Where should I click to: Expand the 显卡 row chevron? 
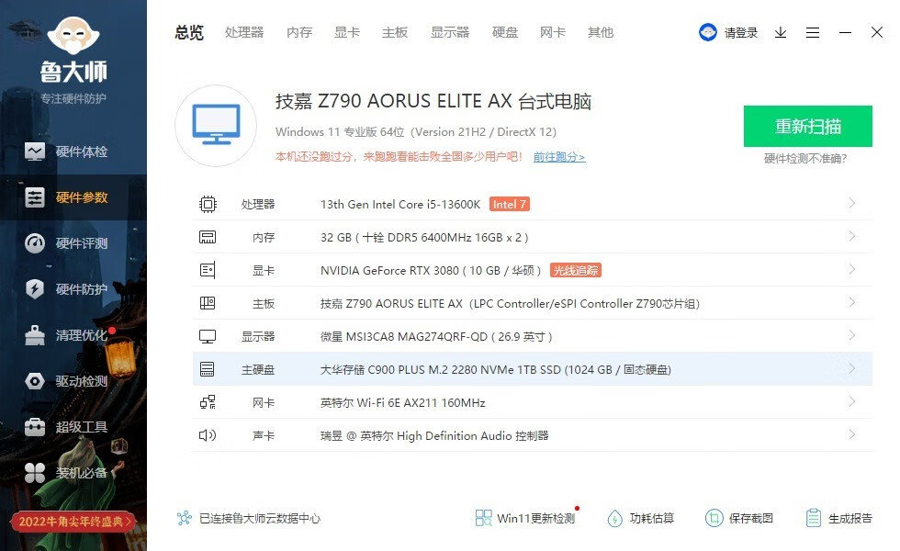[x=852, y=269]
